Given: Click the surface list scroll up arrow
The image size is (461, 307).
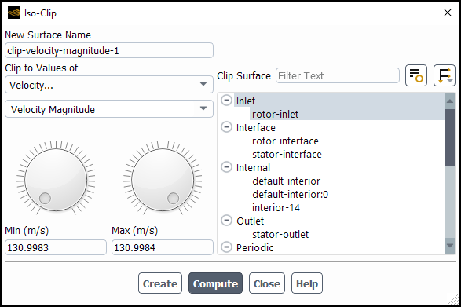Looking at the screenshot, I should pos(450,101).
